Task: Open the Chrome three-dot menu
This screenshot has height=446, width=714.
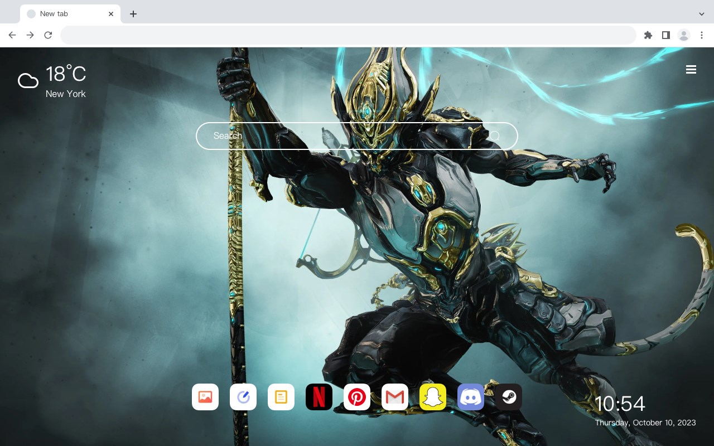Action: 702,35
